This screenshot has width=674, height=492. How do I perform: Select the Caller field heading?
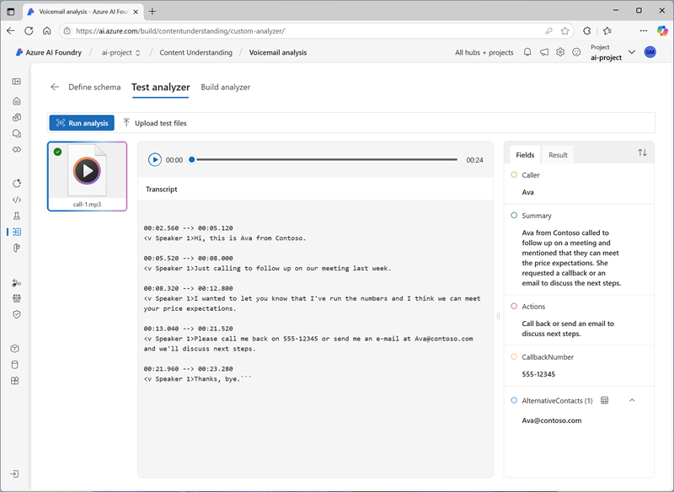coord(531,175)
